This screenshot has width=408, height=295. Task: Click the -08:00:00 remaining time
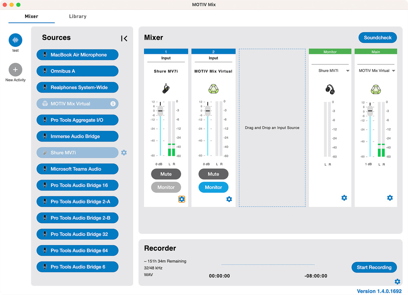coord(316,276)
